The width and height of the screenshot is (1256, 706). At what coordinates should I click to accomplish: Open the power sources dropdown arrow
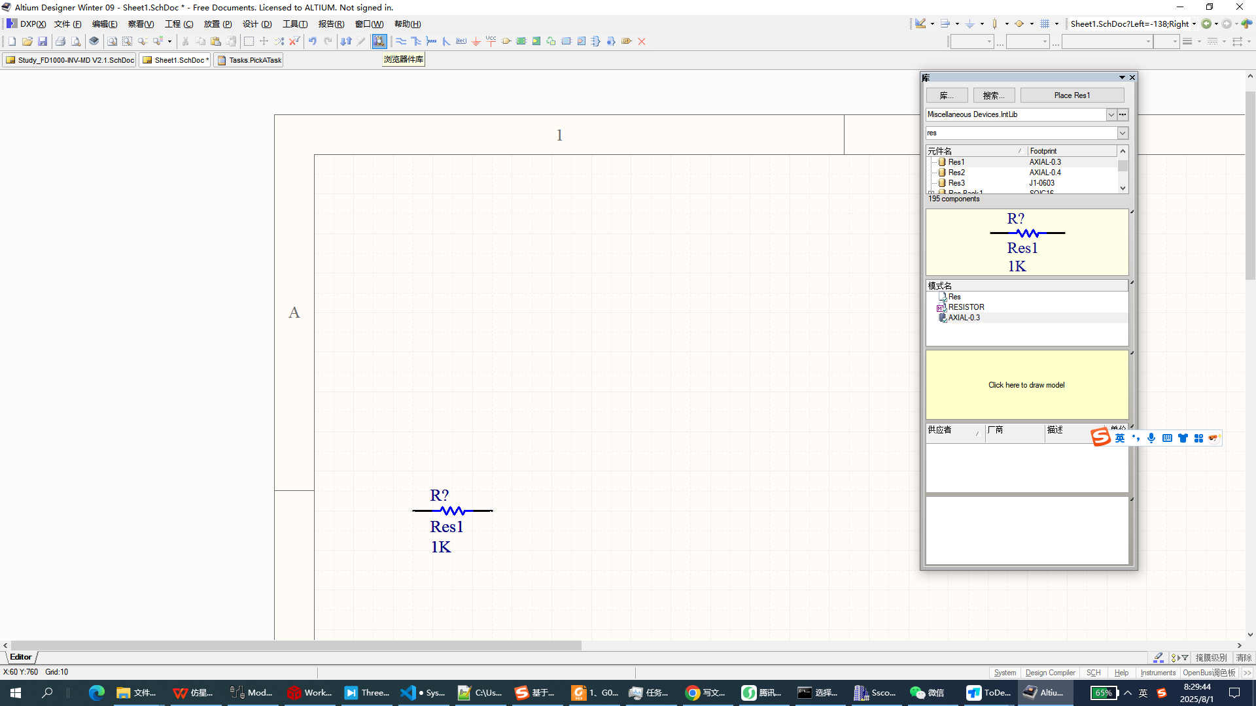pyautogui.click(x=982, y=24)
